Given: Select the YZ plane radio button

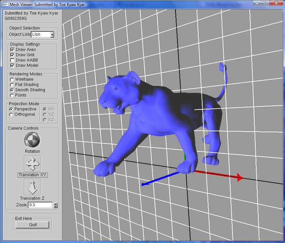Looking at the screenshot, I should 45,114.
